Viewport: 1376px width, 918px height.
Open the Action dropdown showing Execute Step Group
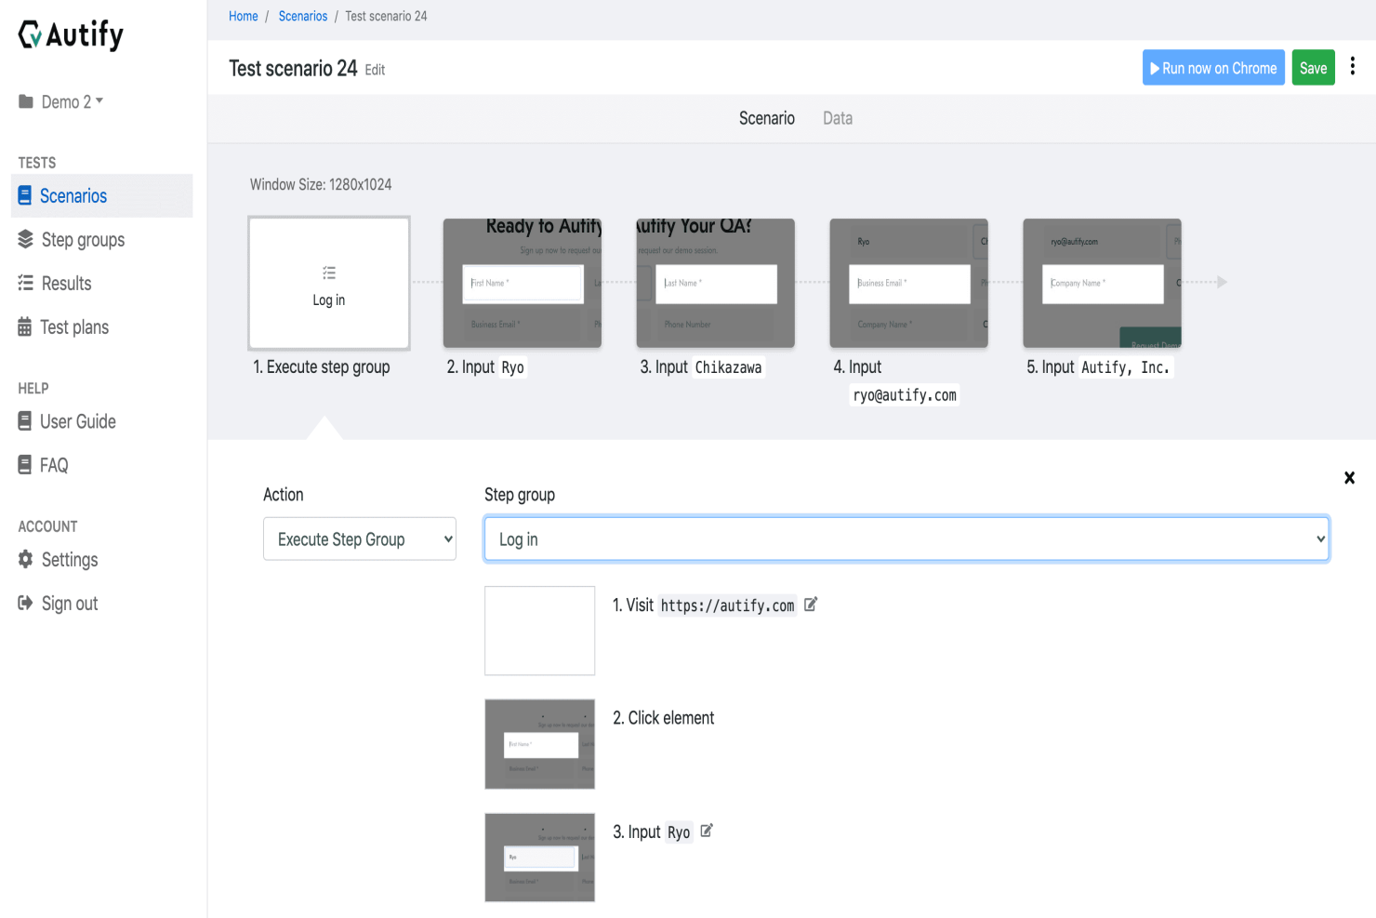pos(359,539)
